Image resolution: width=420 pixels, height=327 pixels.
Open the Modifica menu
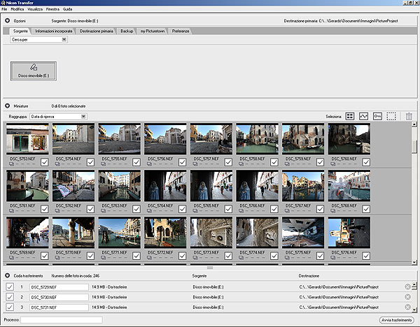pos(17,9)
